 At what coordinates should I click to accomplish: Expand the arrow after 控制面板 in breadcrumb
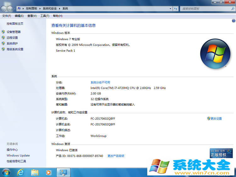click(x=41, y=9)
